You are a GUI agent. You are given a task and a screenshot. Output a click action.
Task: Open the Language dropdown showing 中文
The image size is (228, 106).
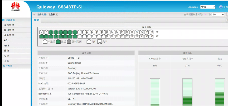(208, 7)
